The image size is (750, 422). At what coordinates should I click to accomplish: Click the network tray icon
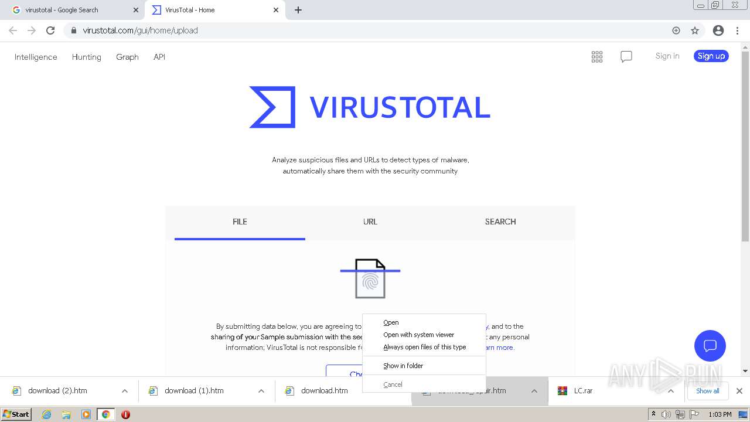tap(680, 414)
